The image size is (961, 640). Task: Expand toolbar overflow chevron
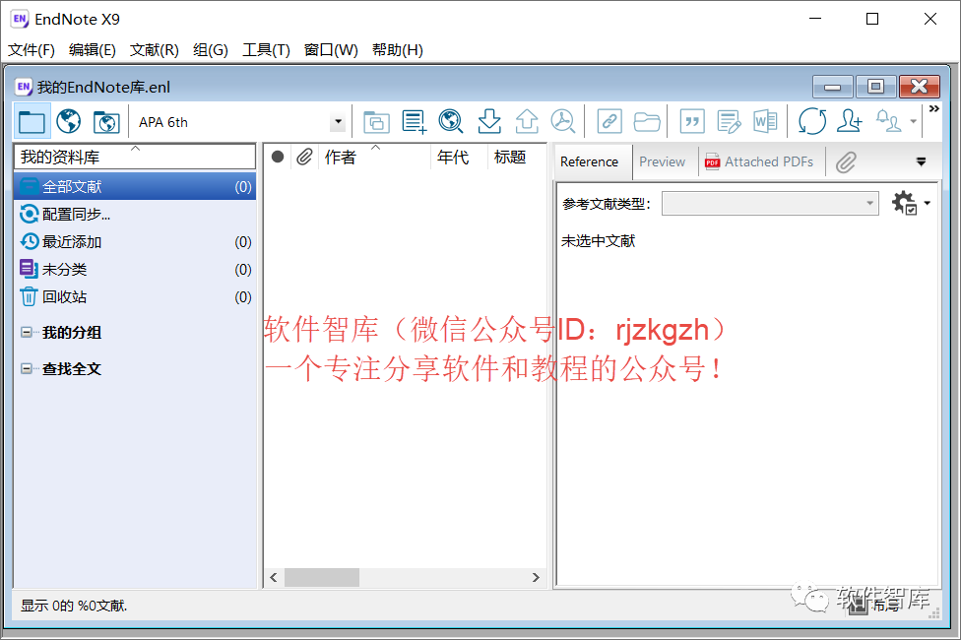(x=934, y=108)
